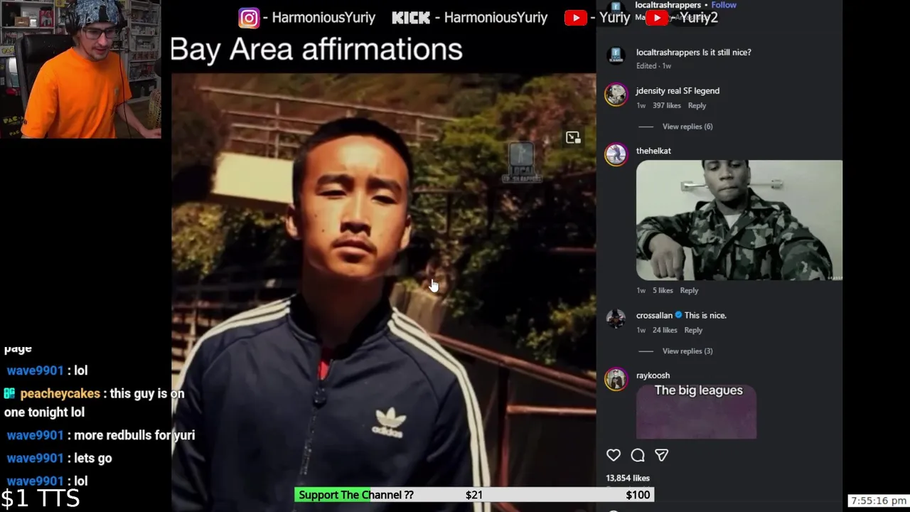
Task: Click crossallan's verified badge
Action: click(678, 315)
